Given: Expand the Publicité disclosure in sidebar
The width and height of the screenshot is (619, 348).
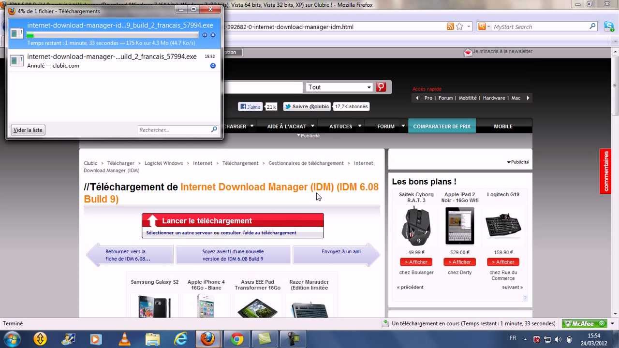Looking at the screenshot, I should (518, 162).
